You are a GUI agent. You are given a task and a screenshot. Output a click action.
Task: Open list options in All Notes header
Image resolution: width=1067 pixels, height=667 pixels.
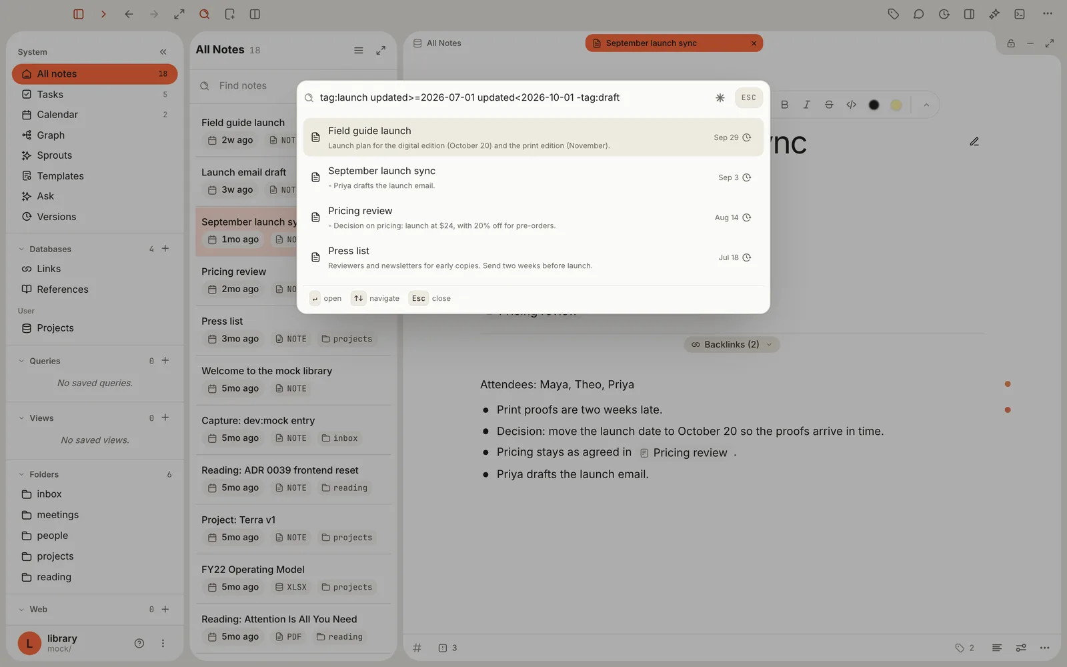tap(359, 50)
